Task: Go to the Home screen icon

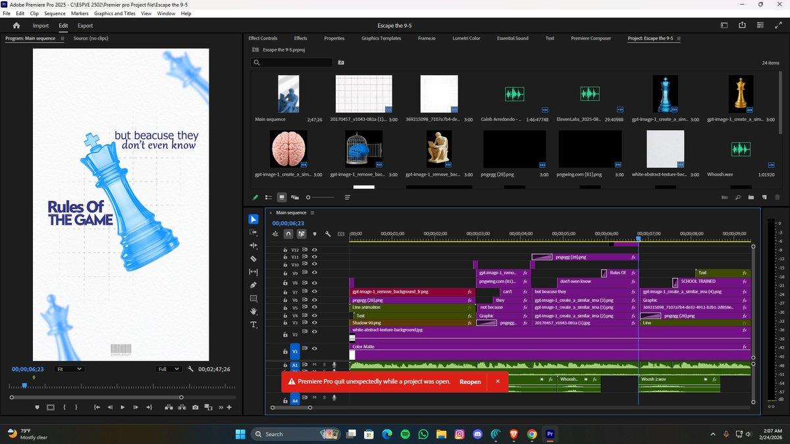Action: (16, 26)
